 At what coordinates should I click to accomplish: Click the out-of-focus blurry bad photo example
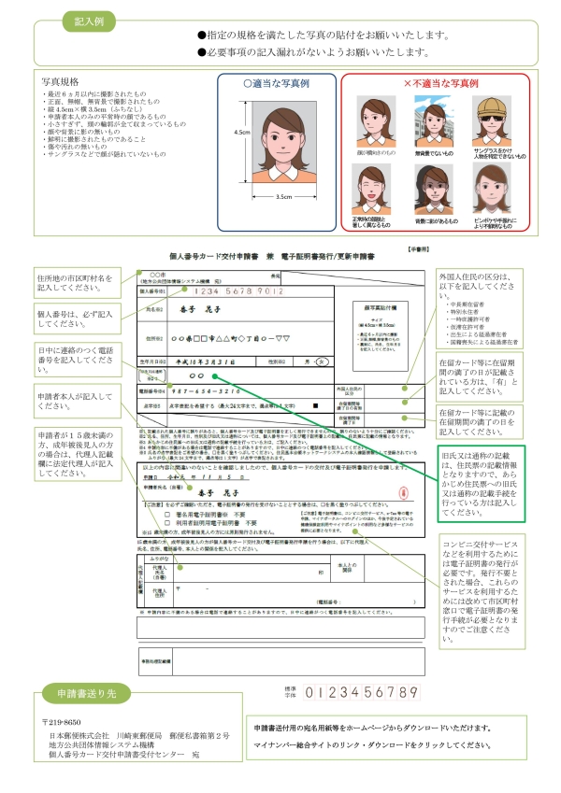click(492, 189)
